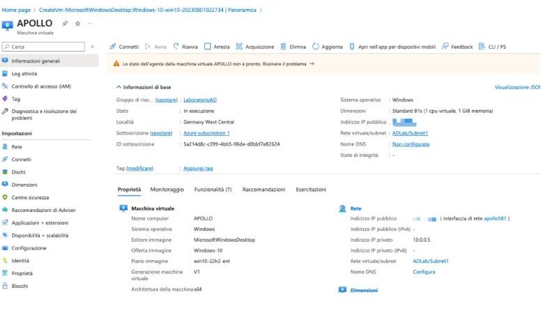
Task: Collapse the Informazioni di base section
Action: point(118,87)
